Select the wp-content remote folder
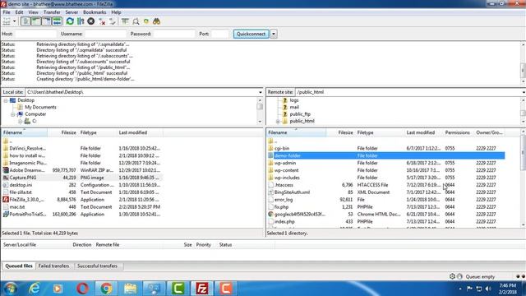526x296 pixels. click(287, 170)
